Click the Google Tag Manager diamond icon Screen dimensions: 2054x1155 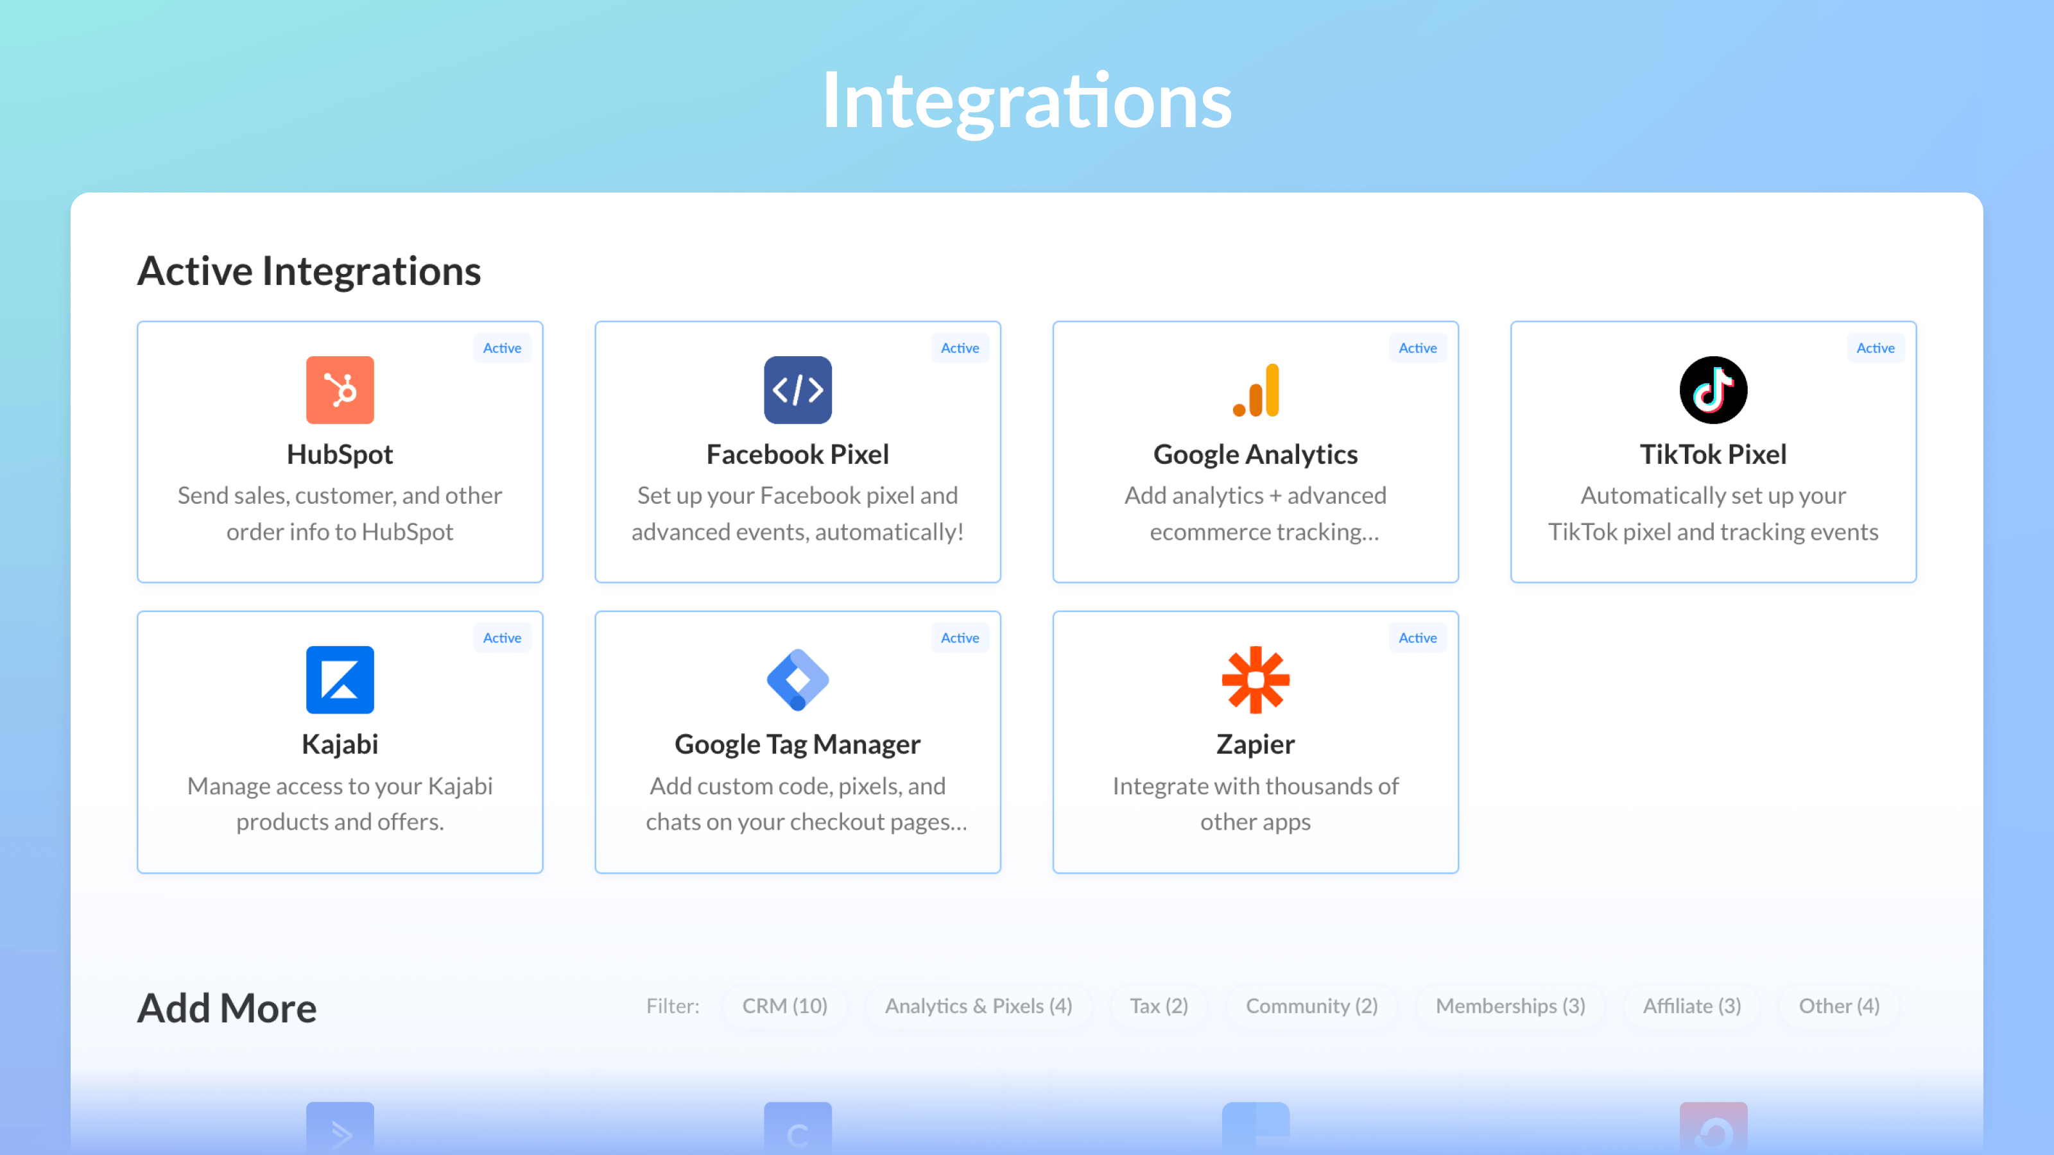797,679
